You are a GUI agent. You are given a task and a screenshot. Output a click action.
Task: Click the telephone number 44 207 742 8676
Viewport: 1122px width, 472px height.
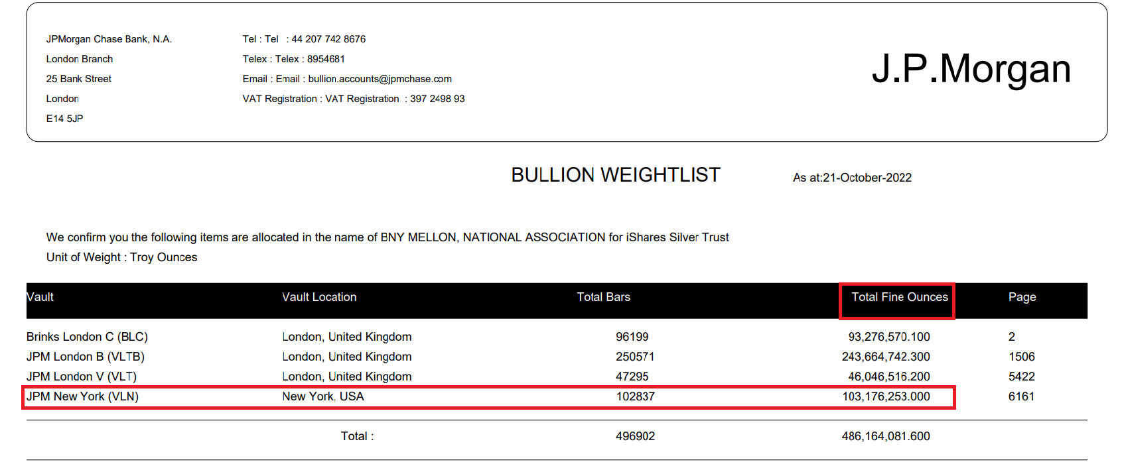328,39
